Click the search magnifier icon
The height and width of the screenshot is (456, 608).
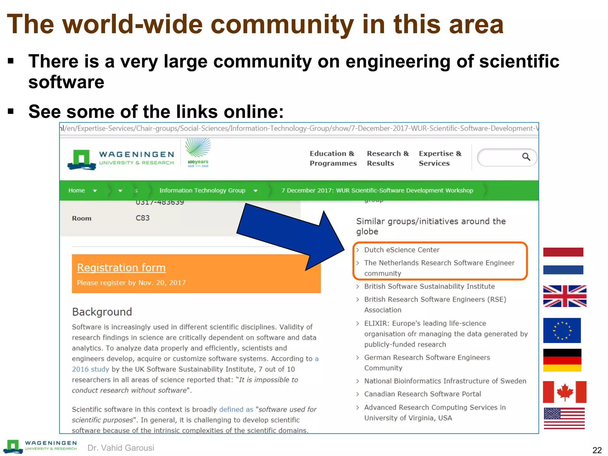point(526,157)
